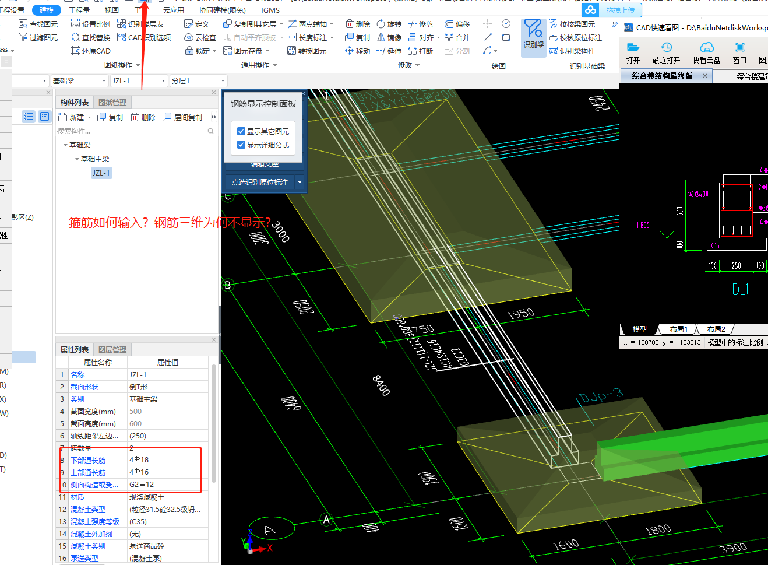Click the 层间复制 button
Image resolution: width=768 pixels, height=565 pixels.
pos(182,117)
